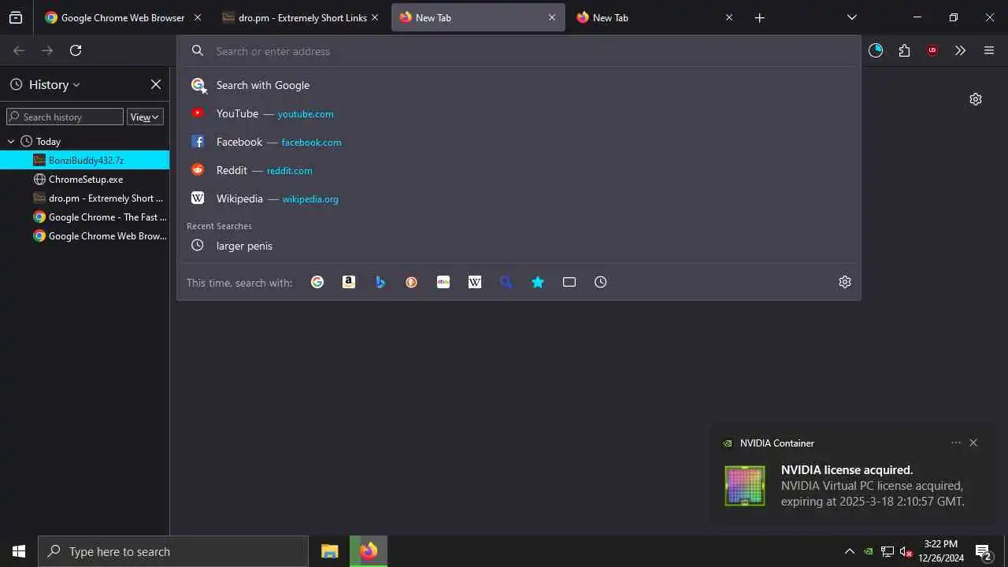Select YouTube youtube.com suggestion
Viewport: 1008px width, 567px height.
519,113
